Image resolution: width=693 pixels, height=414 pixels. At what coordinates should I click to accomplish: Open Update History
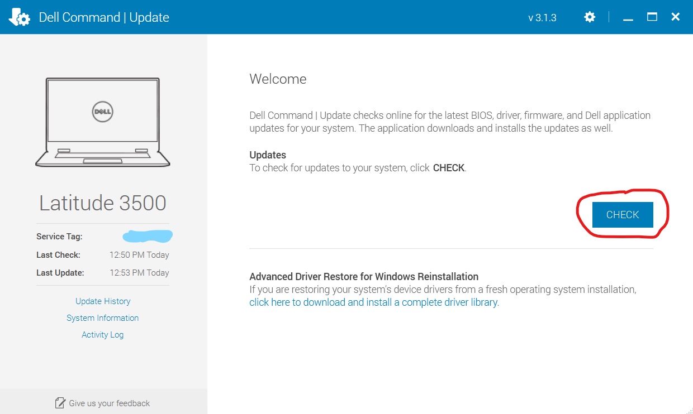click(103, 301)
